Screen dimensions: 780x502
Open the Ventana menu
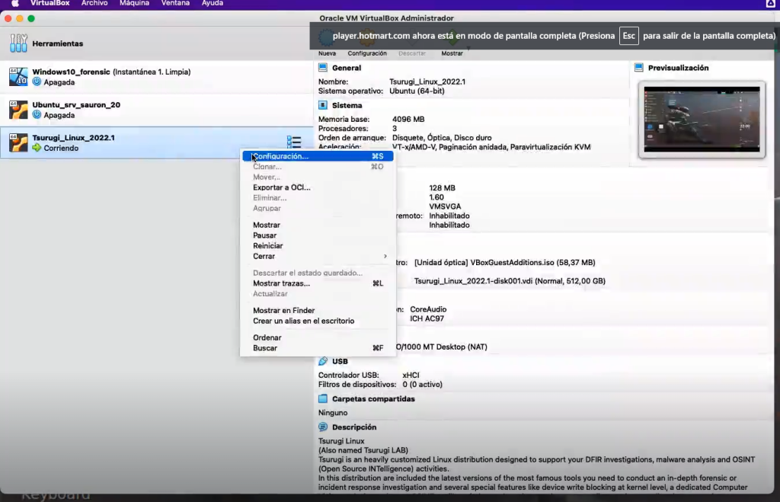point(175,4)
